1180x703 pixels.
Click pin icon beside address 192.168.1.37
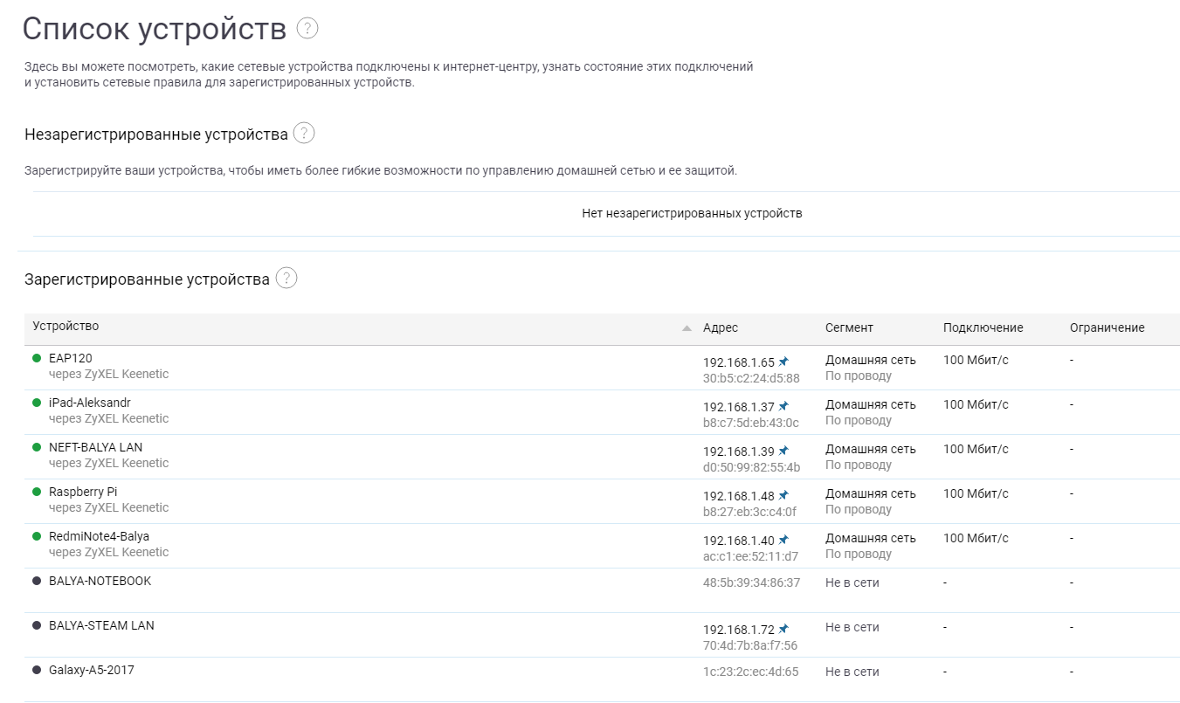point(783,406)
